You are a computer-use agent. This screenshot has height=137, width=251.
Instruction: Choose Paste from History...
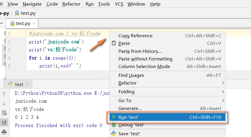[168, 51]
